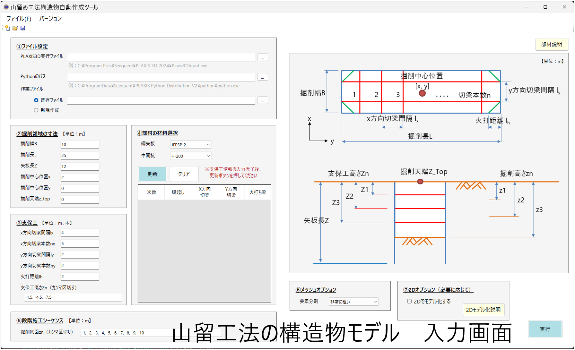This screenshot has width=575, height=350.
Task: Open the ファイル(F) menu
Action: click(x=19, y=19)
